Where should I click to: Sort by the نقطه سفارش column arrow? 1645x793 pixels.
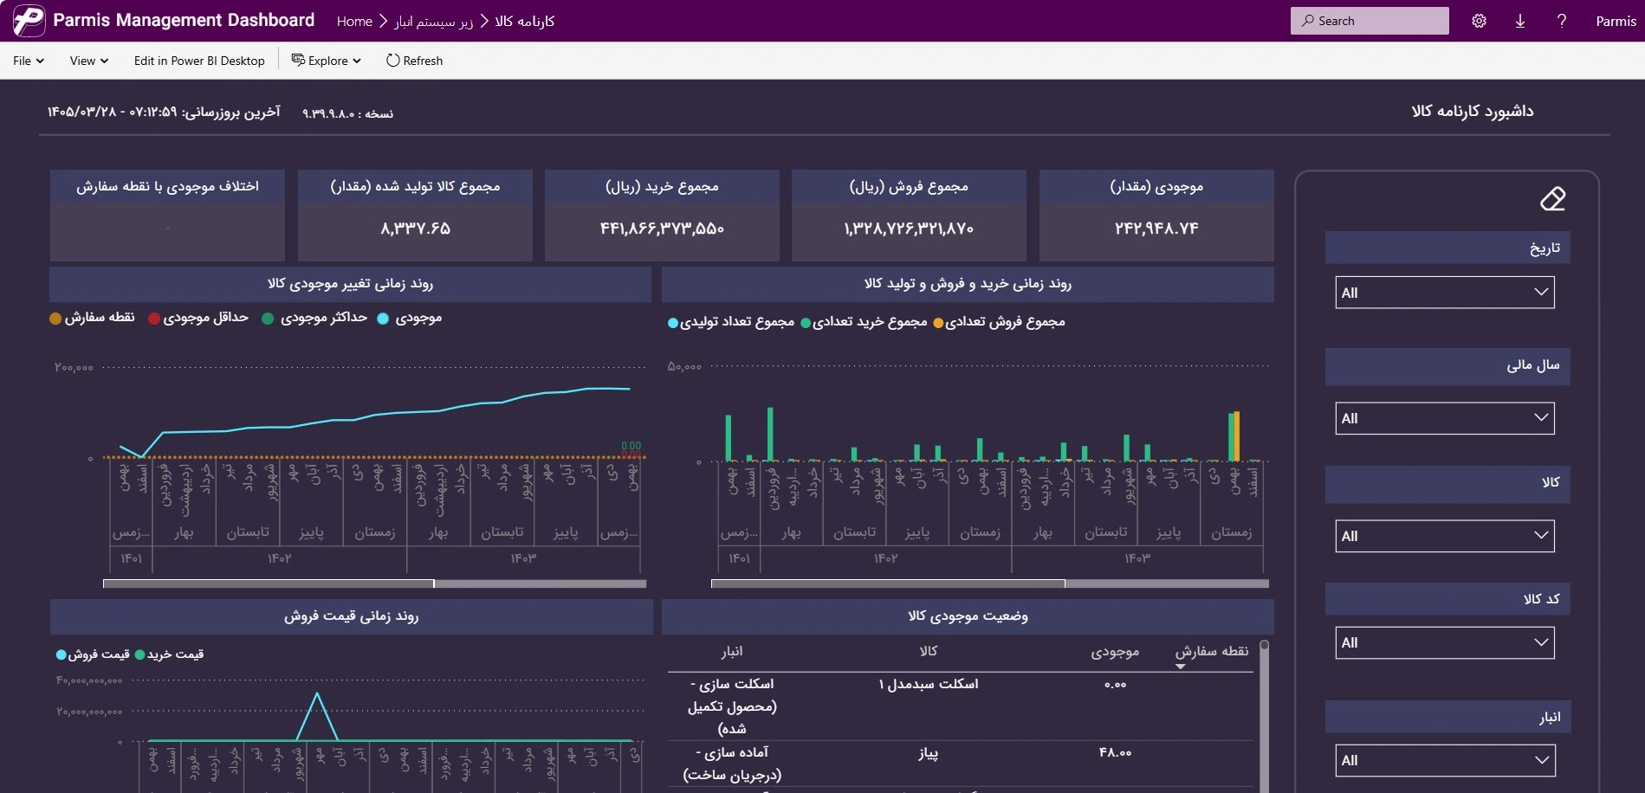tap(1180, 667)
